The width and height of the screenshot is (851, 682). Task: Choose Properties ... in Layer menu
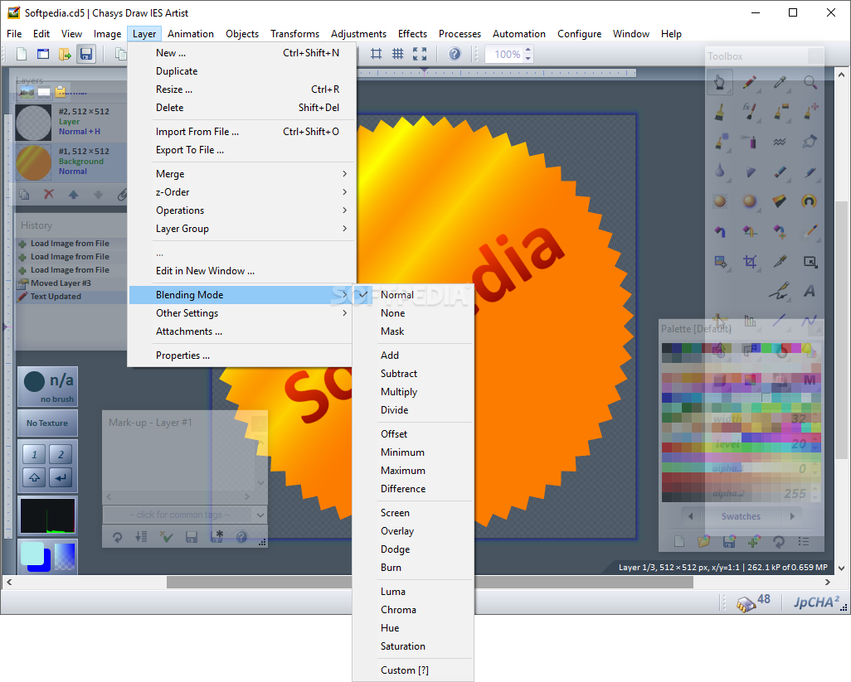(242, 356)
